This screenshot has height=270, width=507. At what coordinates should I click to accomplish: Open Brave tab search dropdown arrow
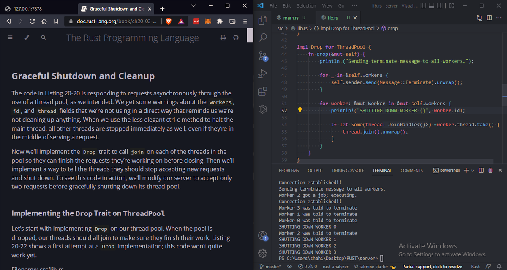194,6
